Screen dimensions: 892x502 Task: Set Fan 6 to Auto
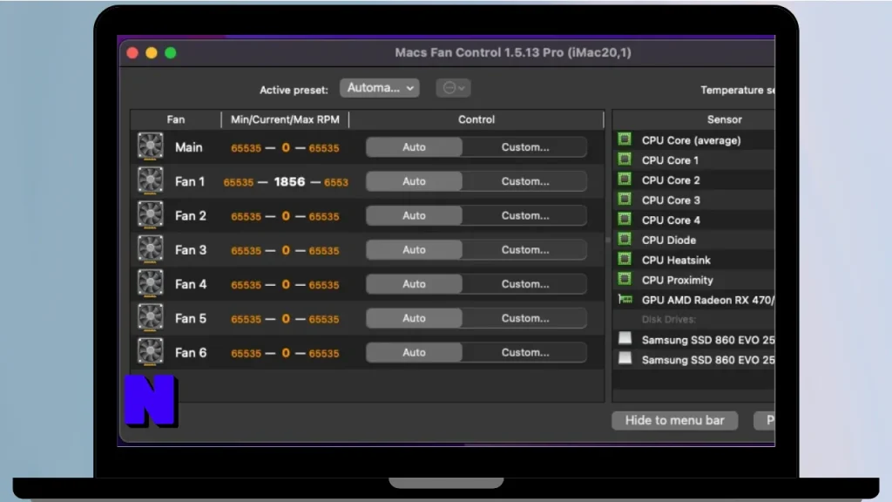click(414, 352)
